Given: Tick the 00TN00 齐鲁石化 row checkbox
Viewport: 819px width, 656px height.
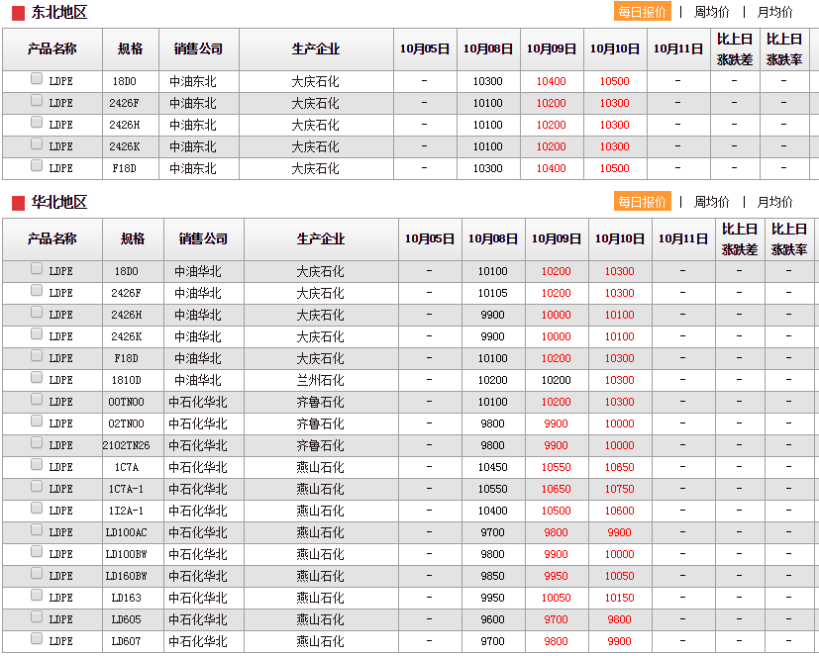Looking at the screenshot, I should click(x=37, y=399).
